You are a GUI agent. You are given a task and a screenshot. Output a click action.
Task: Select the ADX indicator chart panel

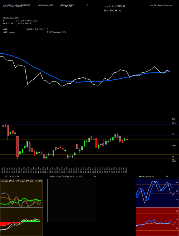pos(21,193)
